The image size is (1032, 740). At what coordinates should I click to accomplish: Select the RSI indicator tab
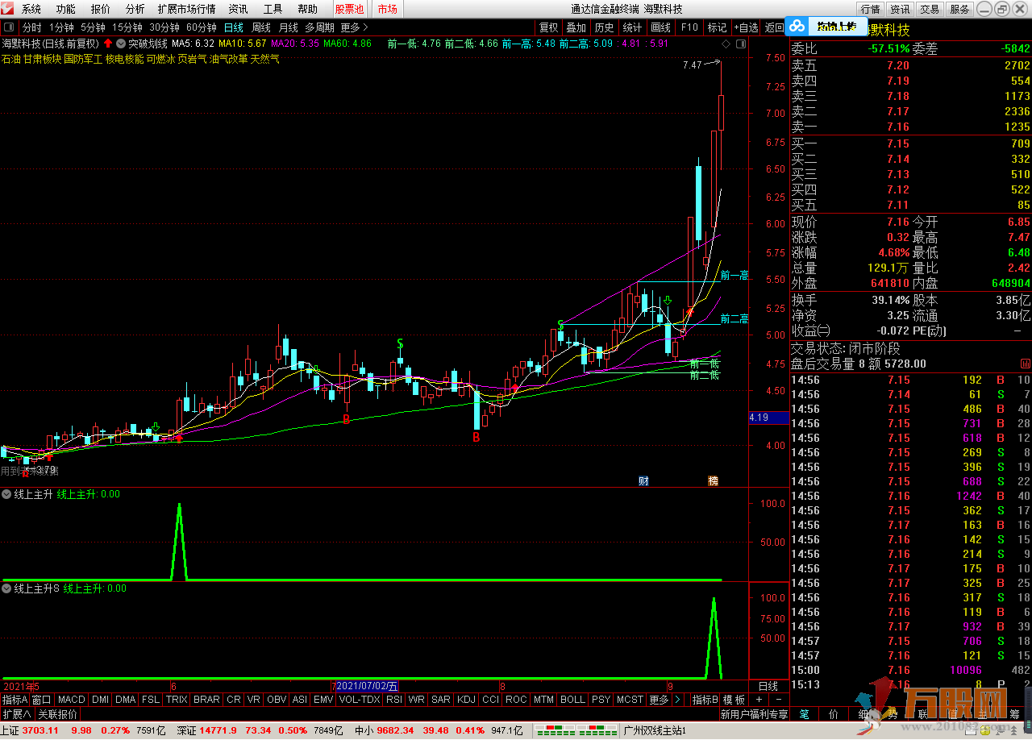coord(394,700)
